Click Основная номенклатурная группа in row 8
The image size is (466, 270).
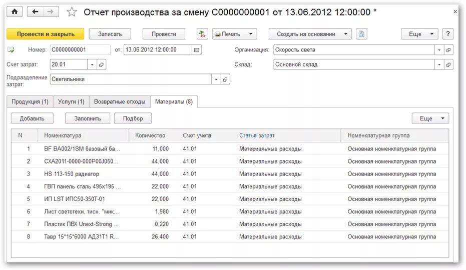point(392,236)
